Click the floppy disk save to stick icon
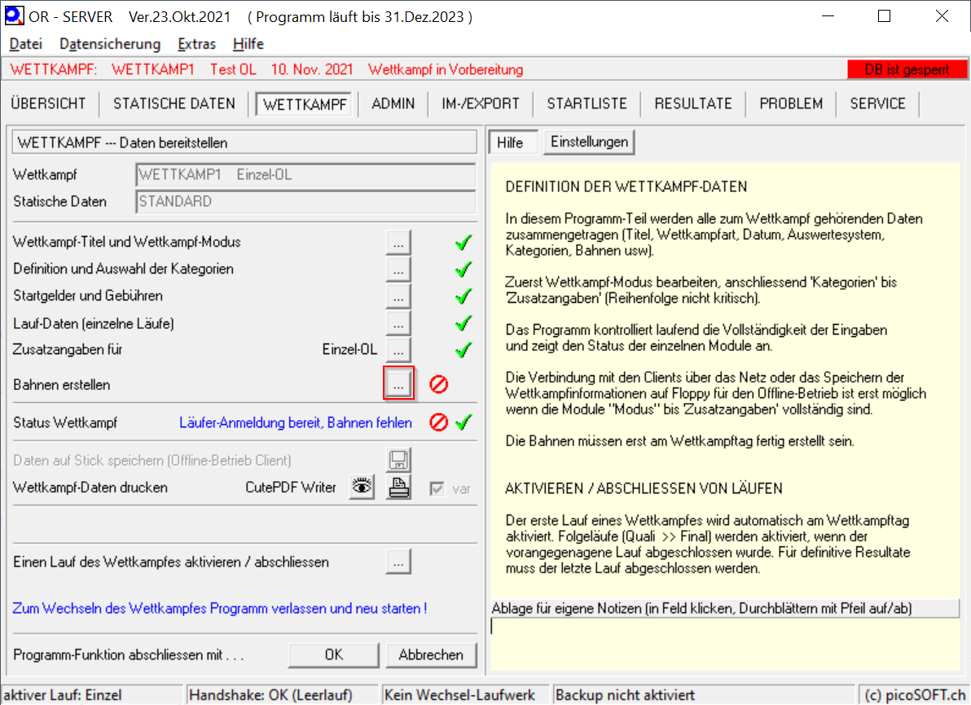Screen dimensions: 971x705 pos(398,460)
